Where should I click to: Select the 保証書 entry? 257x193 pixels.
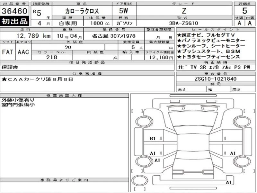10,67
